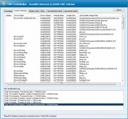Select the \Driver\PCI row
This screenshot has width=128, height=119.
click(x=63, y=39)
